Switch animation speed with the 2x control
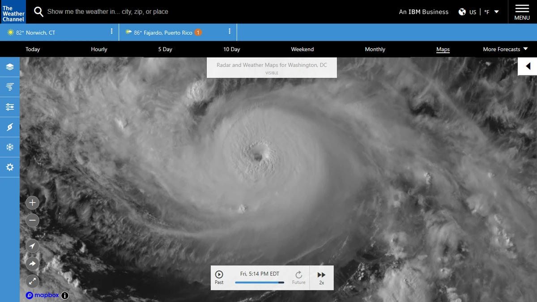The width and height of the screenshot is (537, 302). [x=321, y=277]
